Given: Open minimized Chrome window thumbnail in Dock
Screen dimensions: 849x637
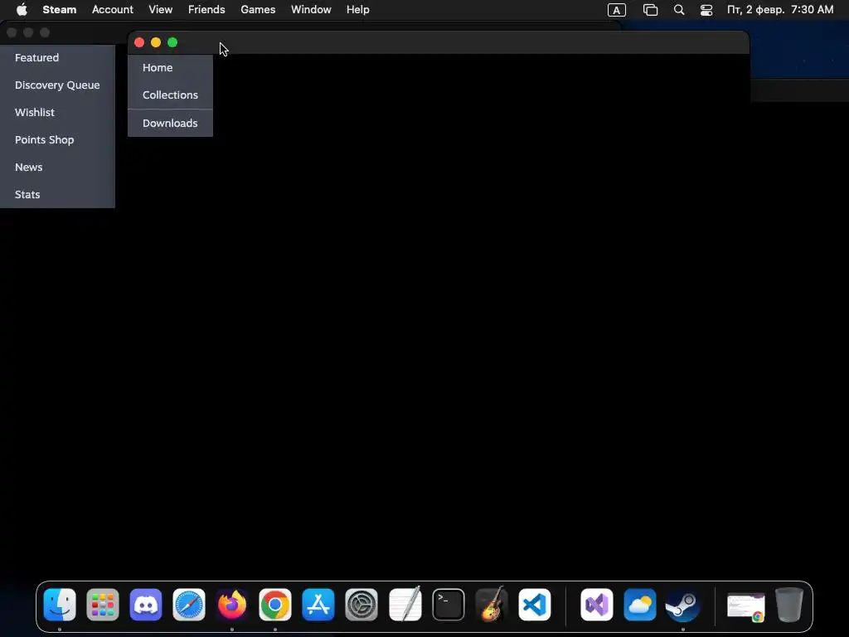Looking at the screenshot, I should pyautogui.click(x=746, y=606).
